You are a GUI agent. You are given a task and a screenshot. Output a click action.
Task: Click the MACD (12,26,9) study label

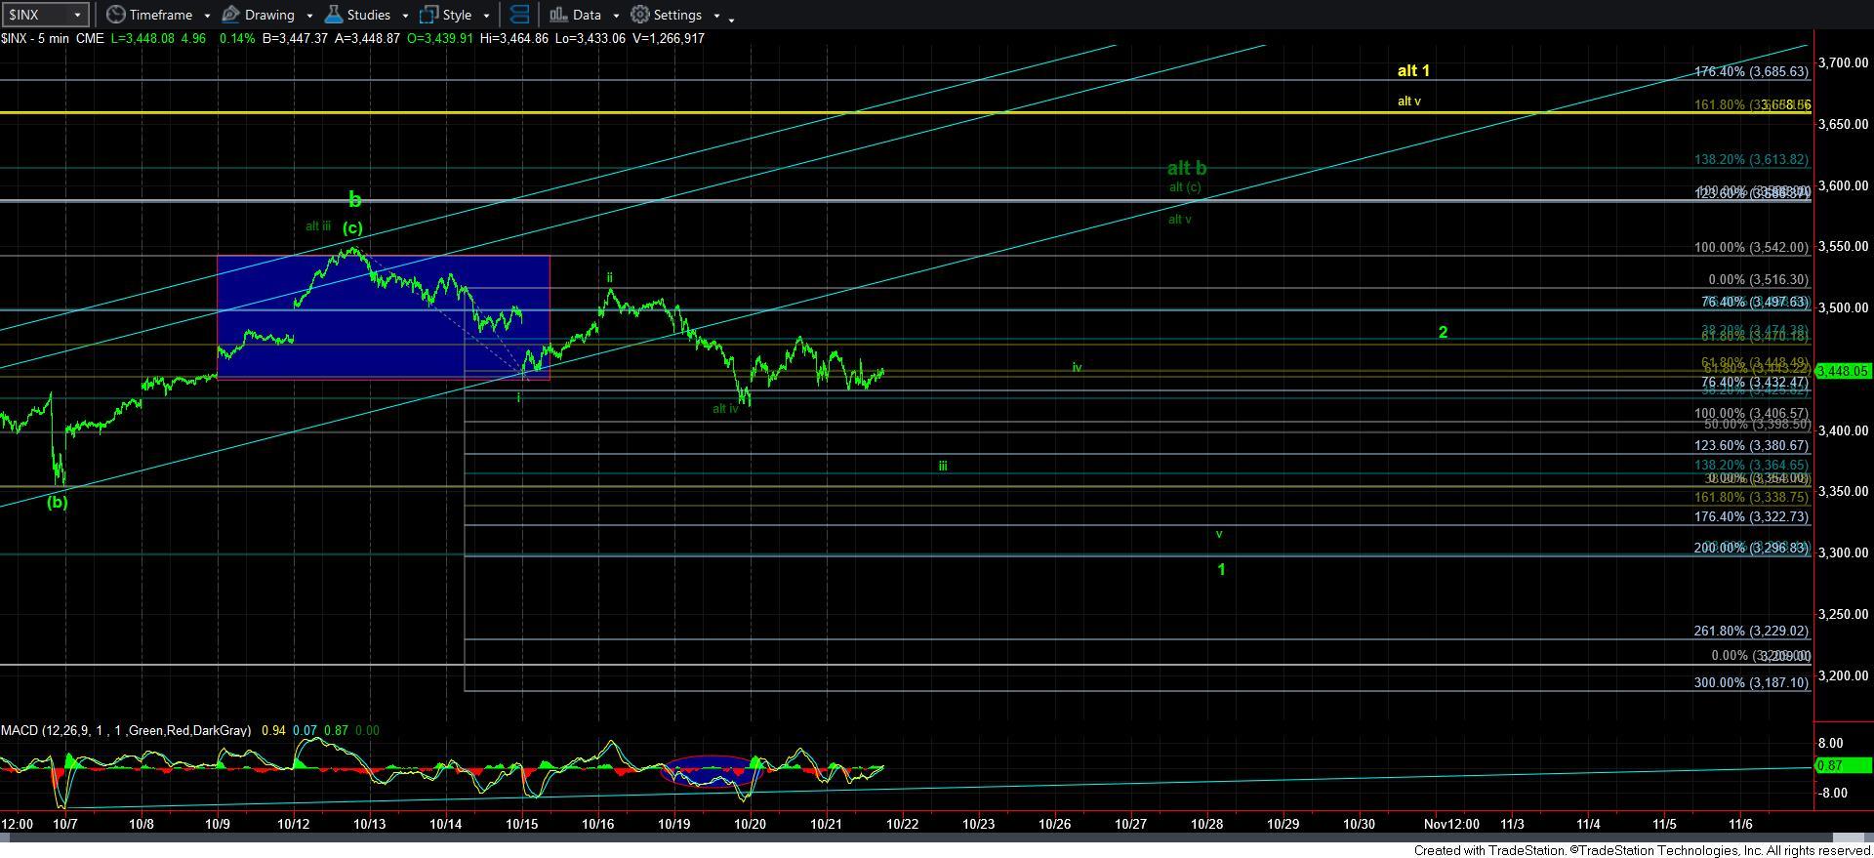[127, 730]
